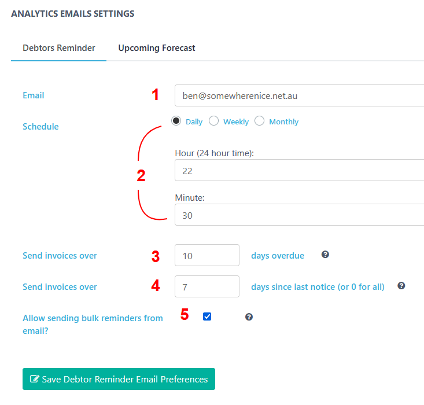Click the edit icon on the Save button

point(34,379)
